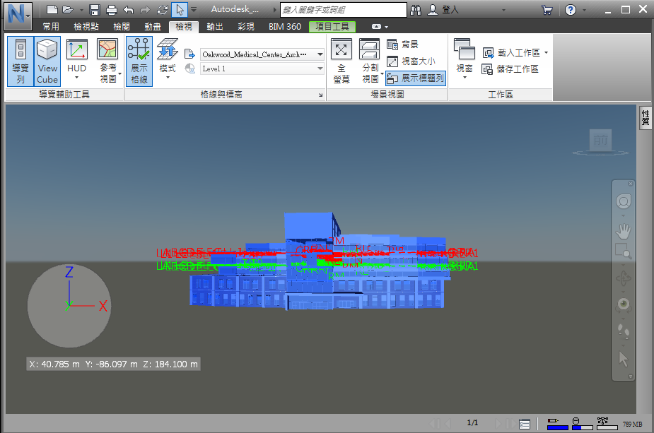Redo using the forward arrow icon
654x433 pixels.
[x=145, y=10]
